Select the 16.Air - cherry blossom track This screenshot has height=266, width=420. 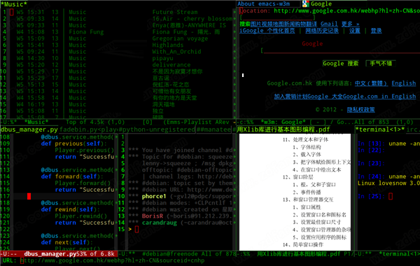pos(192,19)
